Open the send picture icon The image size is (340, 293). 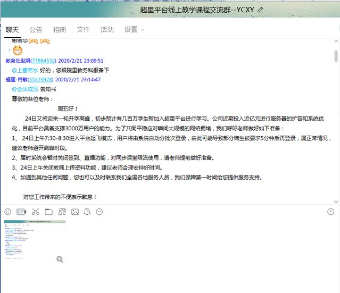75,212
